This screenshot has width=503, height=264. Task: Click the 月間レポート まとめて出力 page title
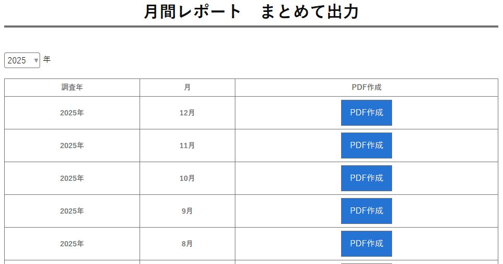click(251, 11)
